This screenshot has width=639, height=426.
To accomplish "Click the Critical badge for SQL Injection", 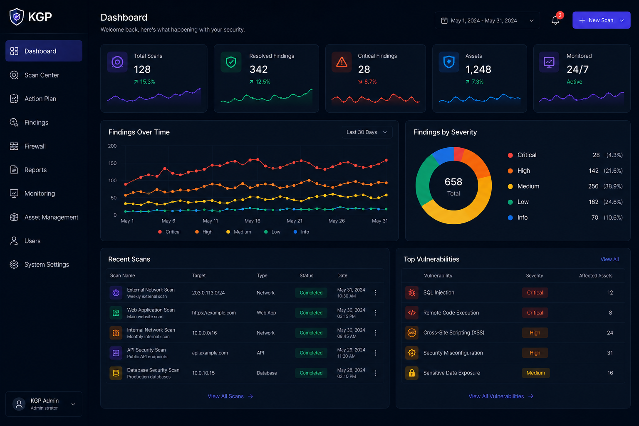I will 535,293.
